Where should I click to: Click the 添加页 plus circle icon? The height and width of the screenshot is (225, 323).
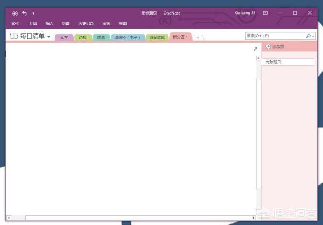269,47
